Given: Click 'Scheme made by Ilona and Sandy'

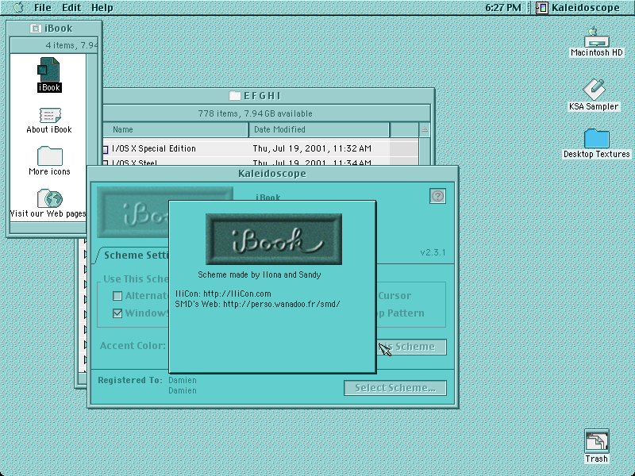Looking at the screenshot, I should point(260,274).
